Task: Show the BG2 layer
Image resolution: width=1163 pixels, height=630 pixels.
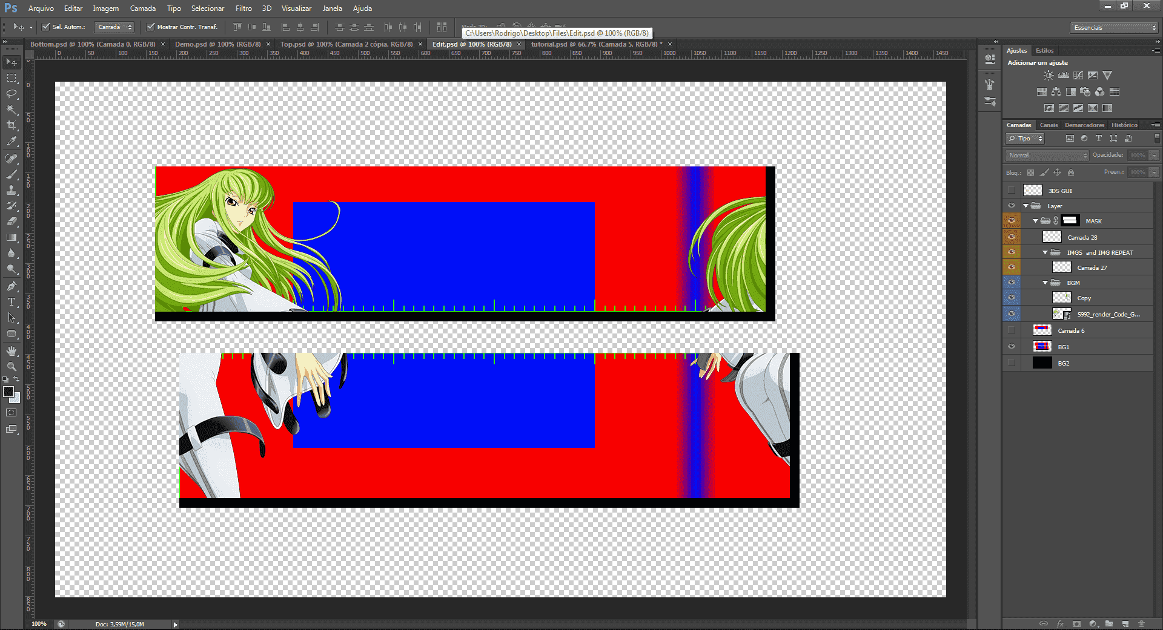Action: [x=1012, y=363]
